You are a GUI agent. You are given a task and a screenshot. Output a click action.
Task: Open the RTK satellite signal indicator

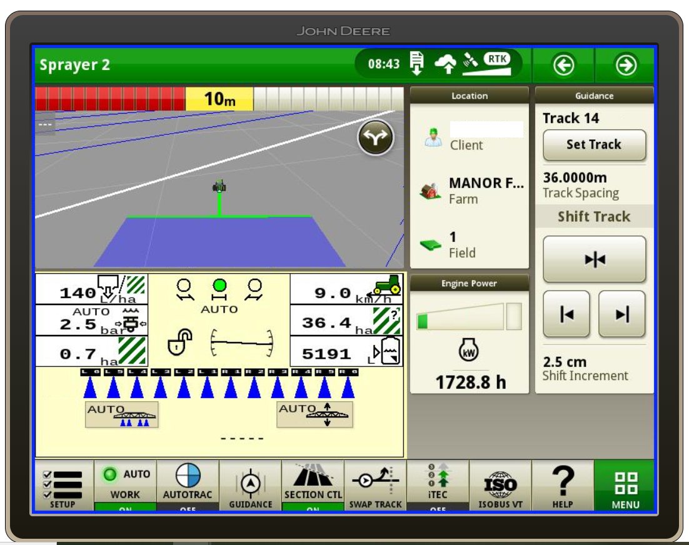point(487,64)
